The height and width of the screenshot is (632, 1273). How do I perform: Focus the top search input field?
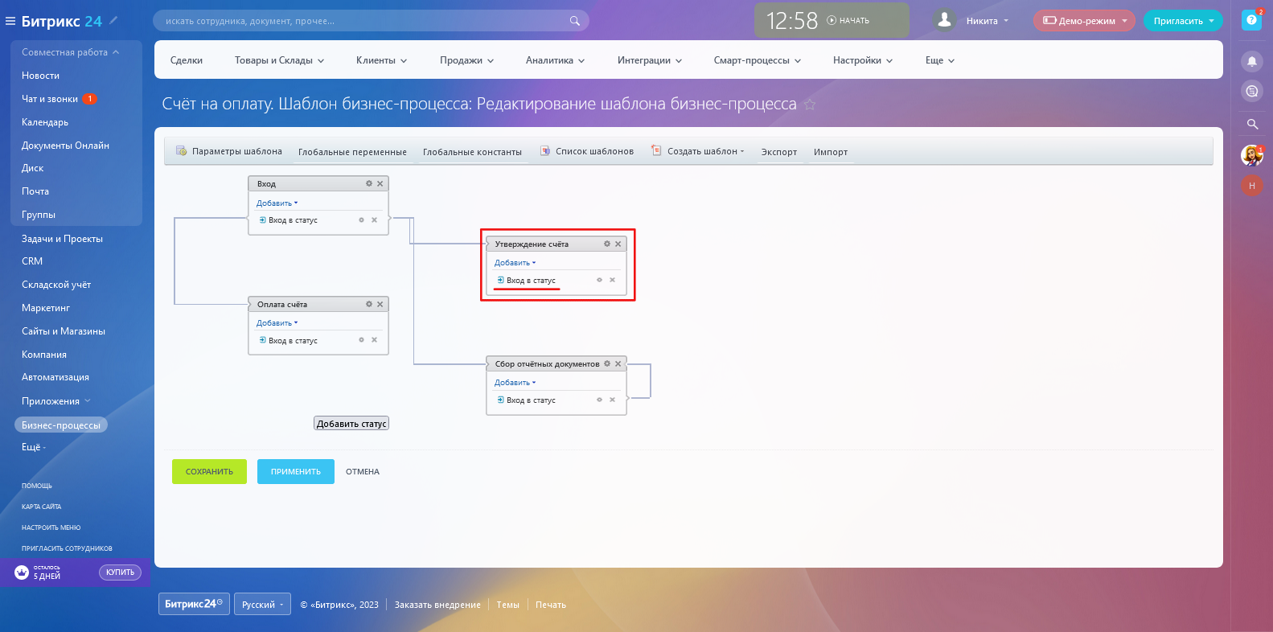coord(371,21)
